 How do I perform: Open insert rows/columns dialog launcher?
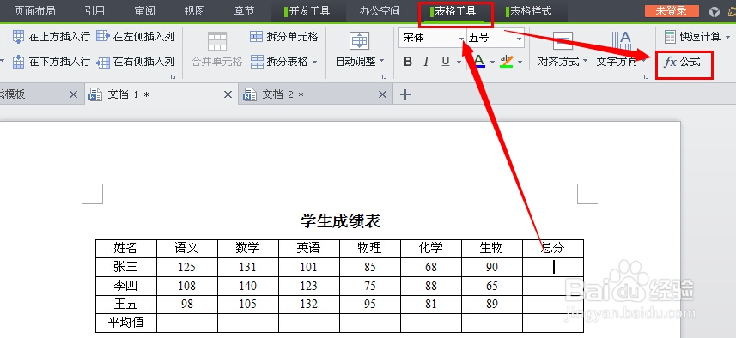coord(173,76)
